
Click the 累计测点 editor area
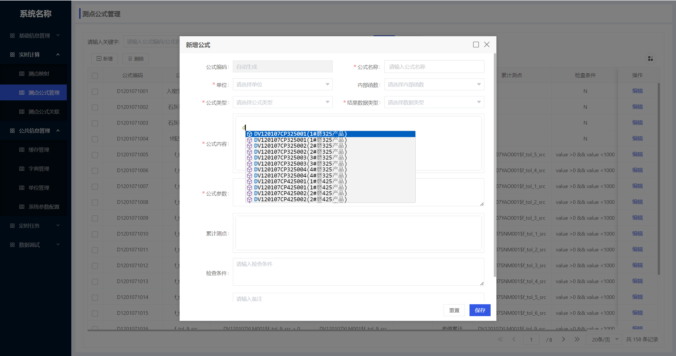tap(358, 233)
